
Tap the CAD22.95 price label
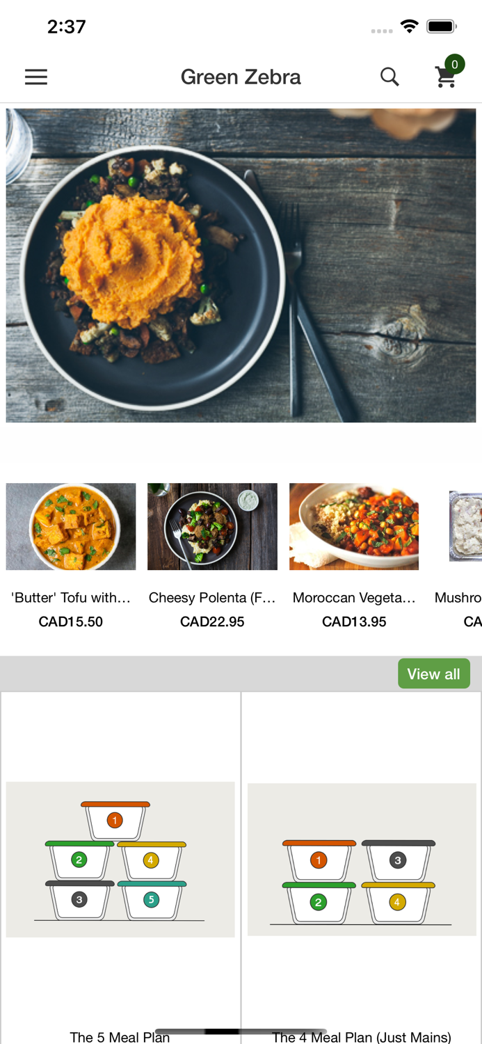[212, 622]
